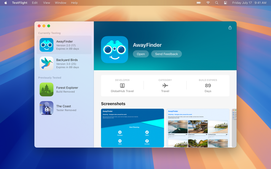Click the date and time in the menu bar

tap(249, 3)
